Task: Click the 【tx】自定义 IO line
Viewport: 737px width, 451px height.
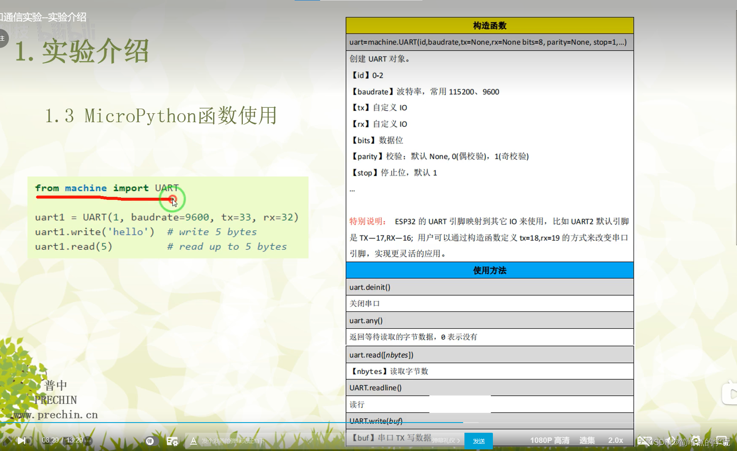Action: (379, 108)
